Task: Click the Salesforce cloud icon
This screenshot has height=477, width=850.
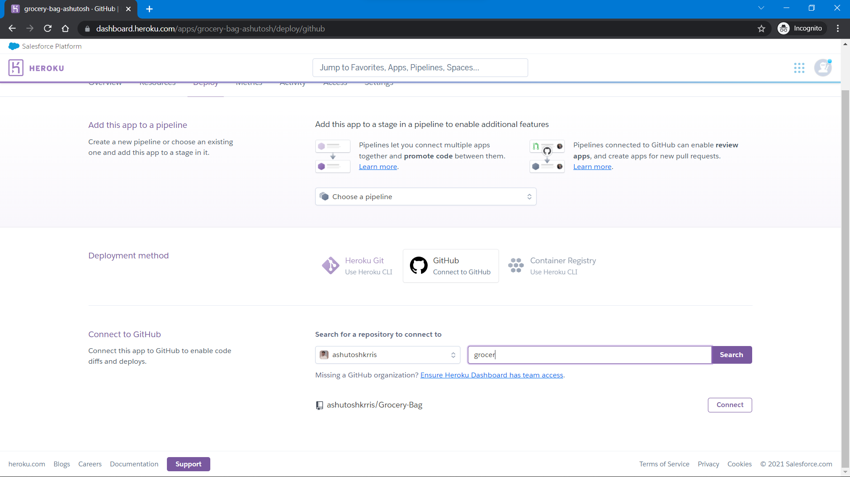Action: click(14, 46)
